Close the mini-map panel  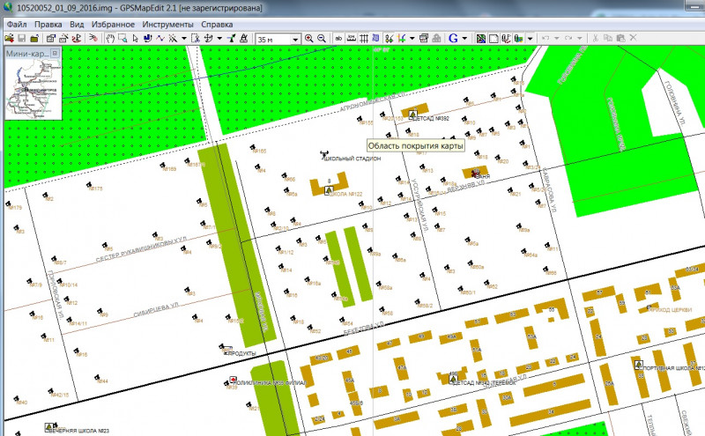pyautogui.click(x=55, y=54)
